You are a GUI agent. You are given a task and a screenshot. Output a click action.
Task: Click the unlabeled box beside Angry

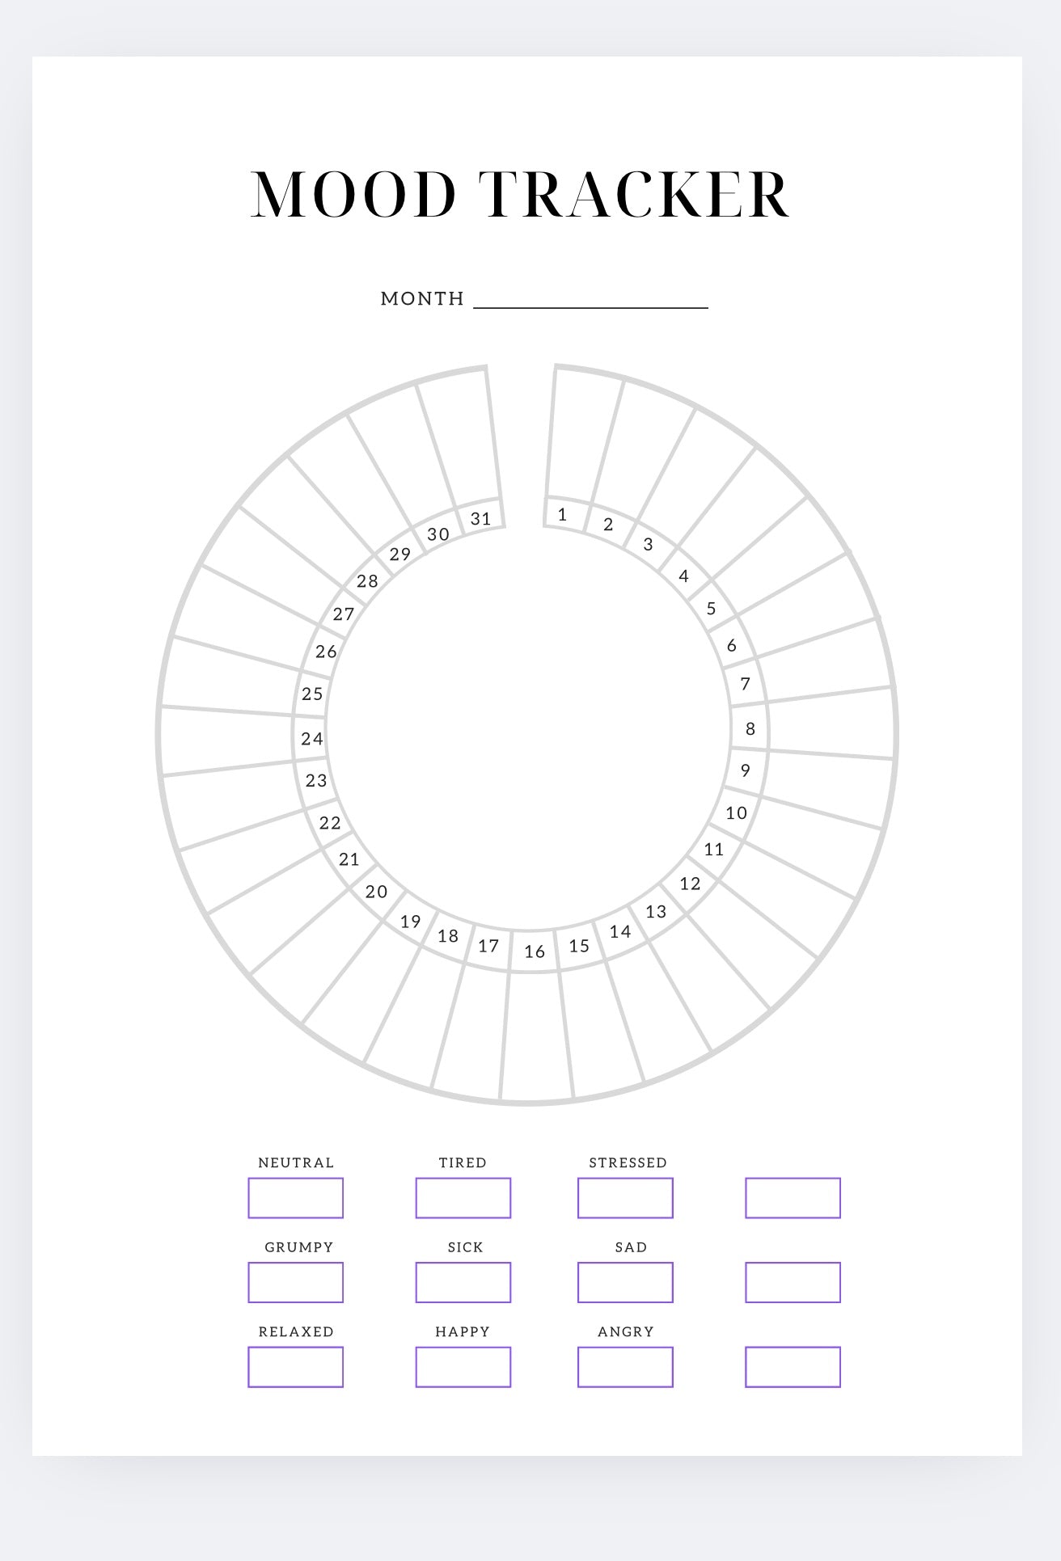click(x=793, y=1367)
